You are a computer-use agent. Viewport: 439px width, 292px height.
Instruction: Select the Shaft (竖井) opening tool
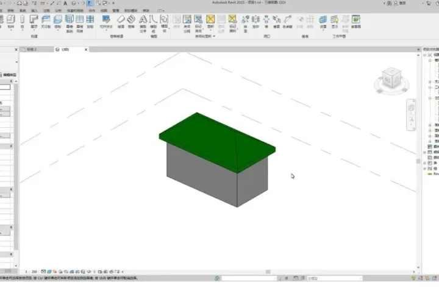coord(255,21)
